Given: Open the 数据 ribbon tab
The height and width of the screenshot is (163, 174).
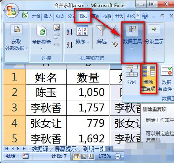Looking at the screenshot, I should pyautogui.click(x=83, y=16).
